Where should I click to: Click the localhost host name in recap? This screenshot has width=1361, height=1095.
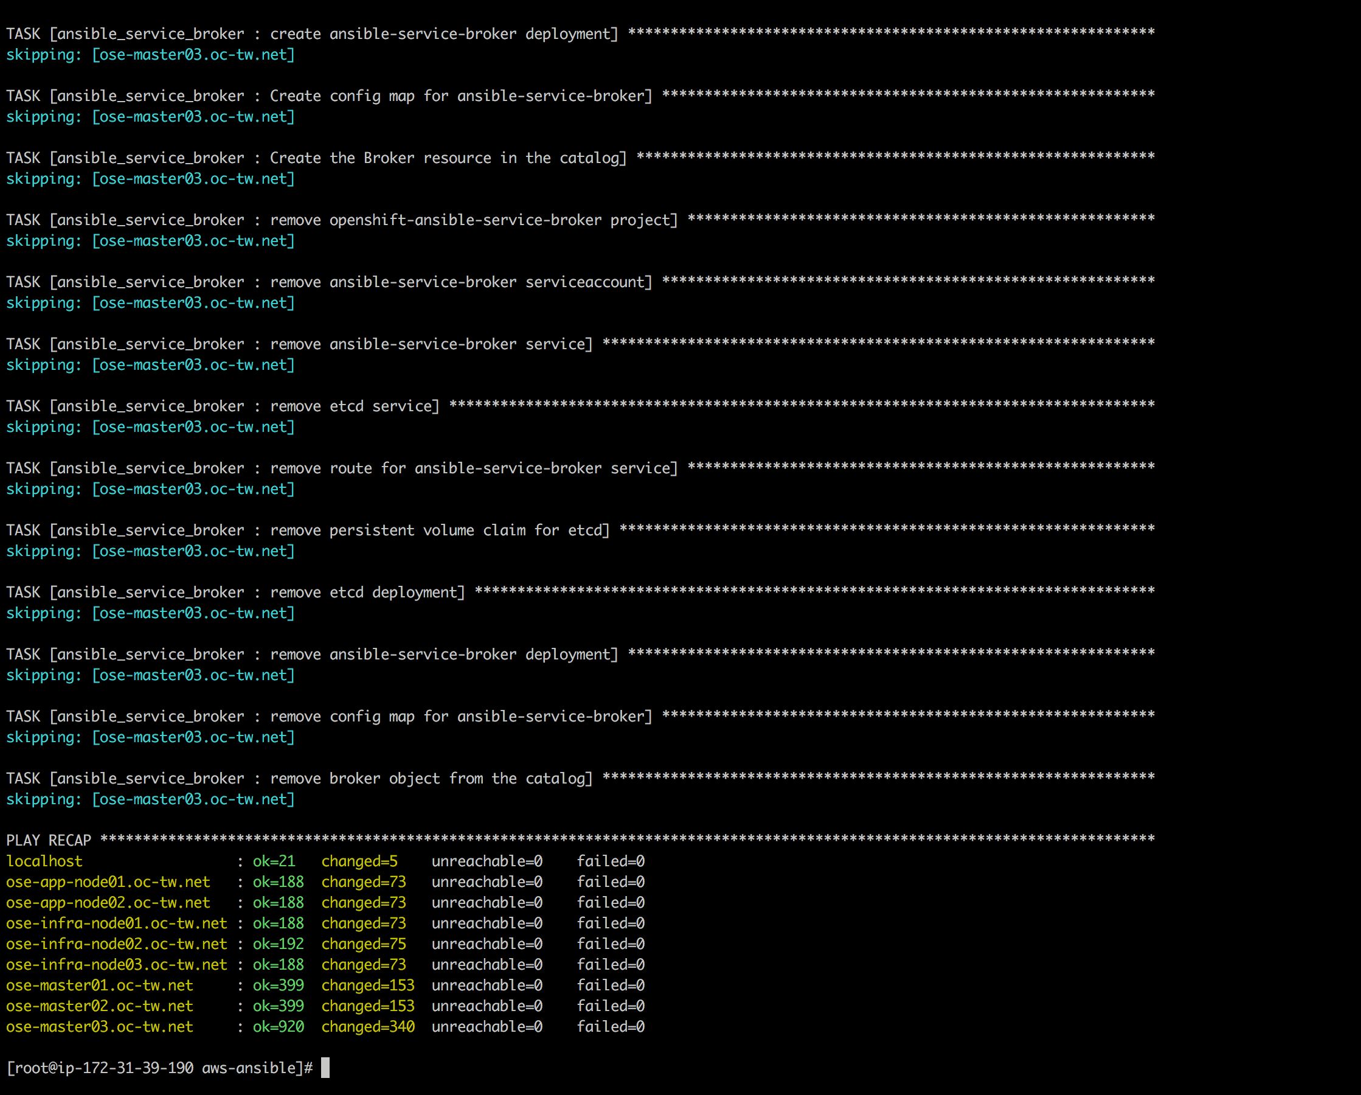pos(44,861)
